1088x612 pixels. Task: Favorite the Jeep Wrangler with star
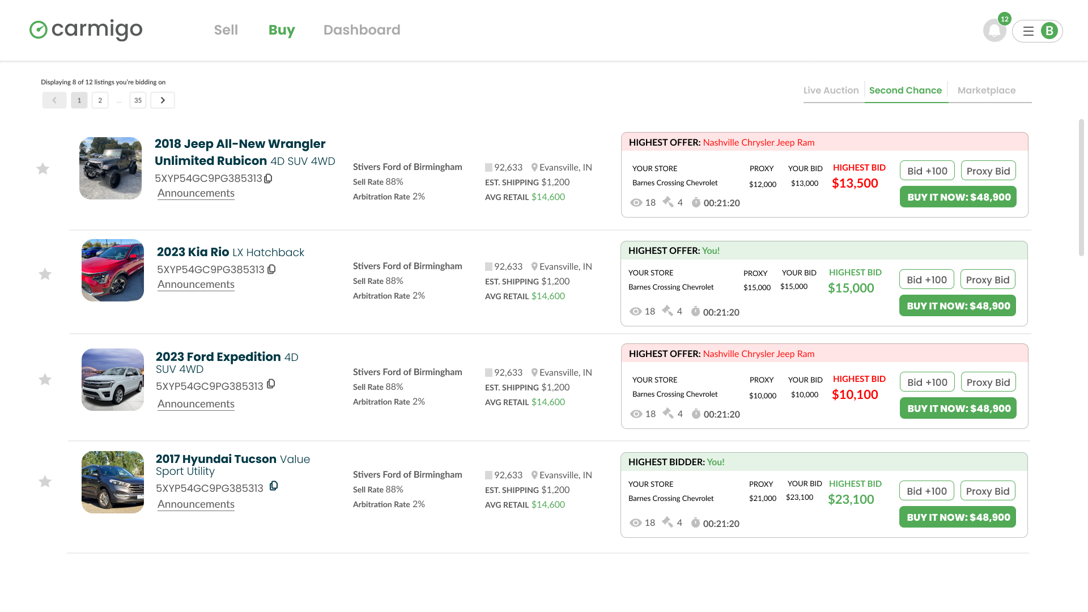pyautogui.click(x=42, y=169)
